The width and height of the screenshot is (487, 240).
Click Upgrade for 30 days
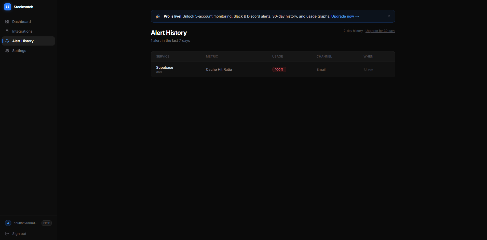coord(380,31)
